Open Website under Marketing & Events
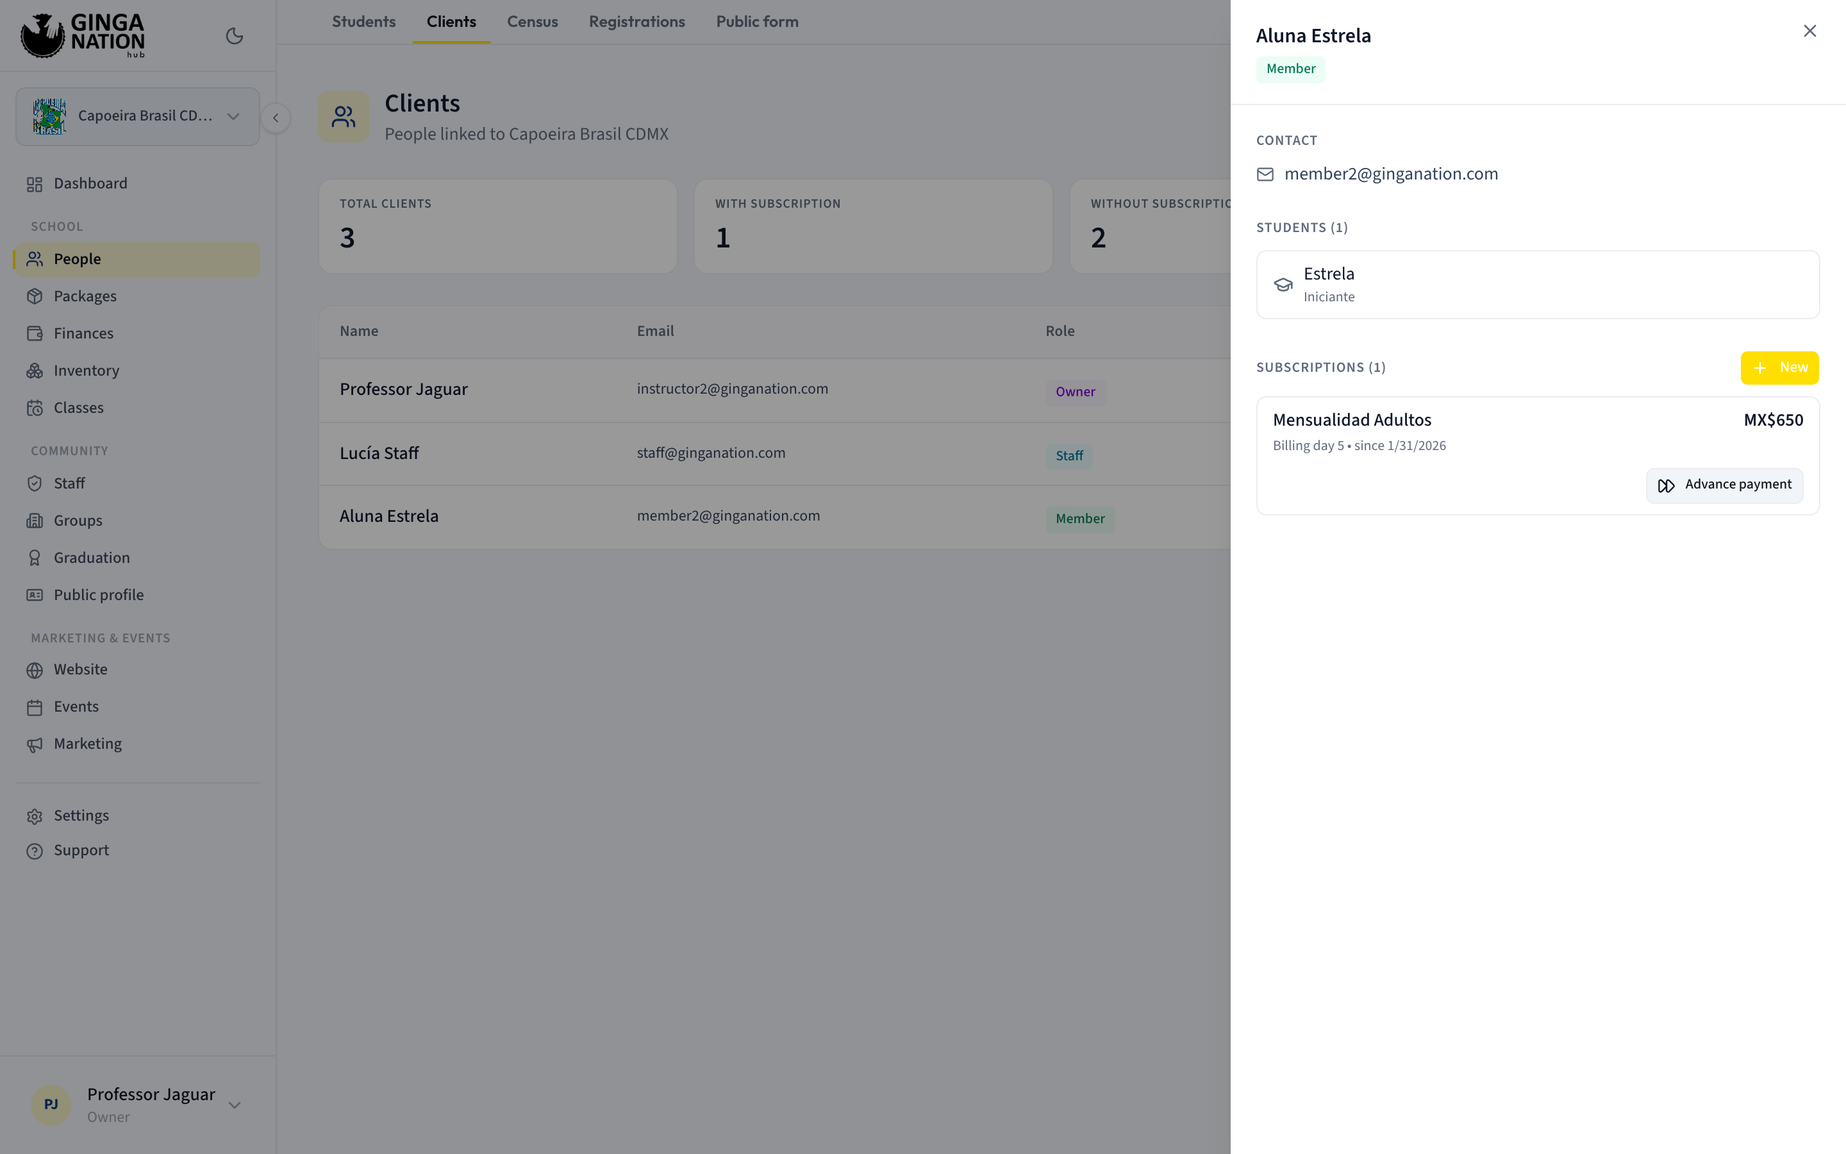The image size is (1846, 1154). click(x=137, y=669)
